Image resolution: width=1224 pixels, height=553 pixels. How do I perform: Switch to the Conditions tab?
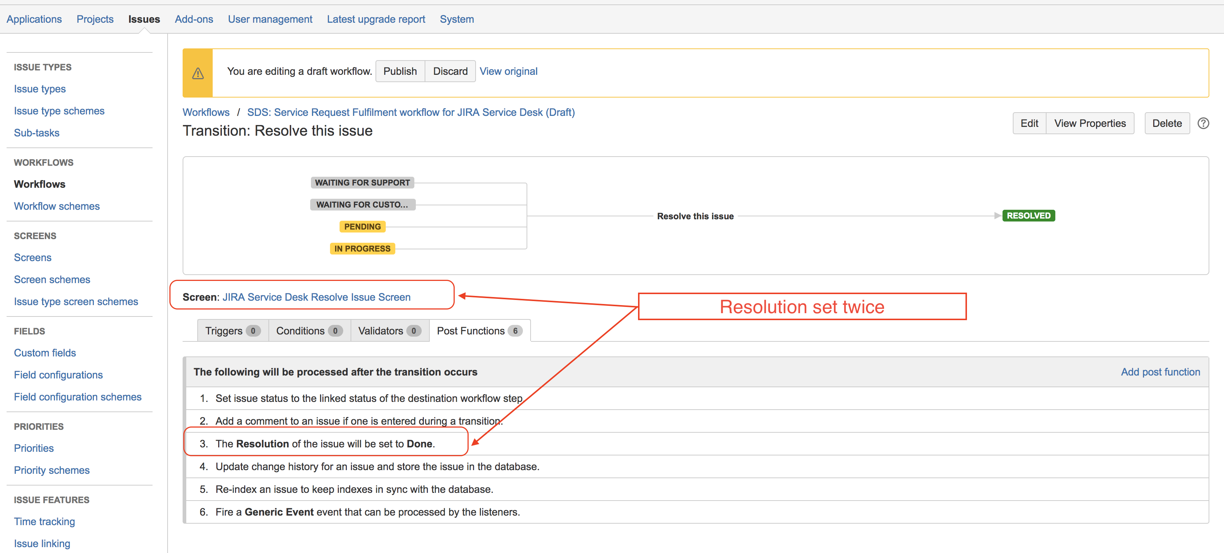309,331
